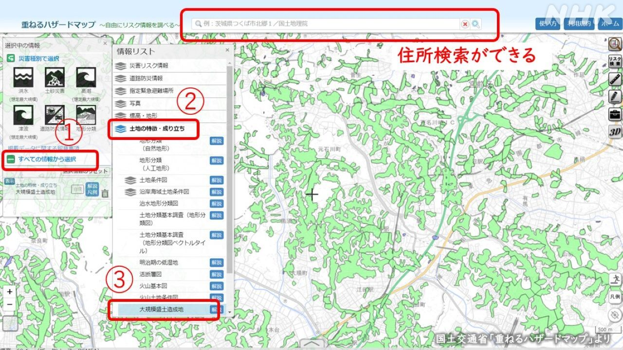
Task: Open the 使い方 usage guide
Action: click(548, 24)
